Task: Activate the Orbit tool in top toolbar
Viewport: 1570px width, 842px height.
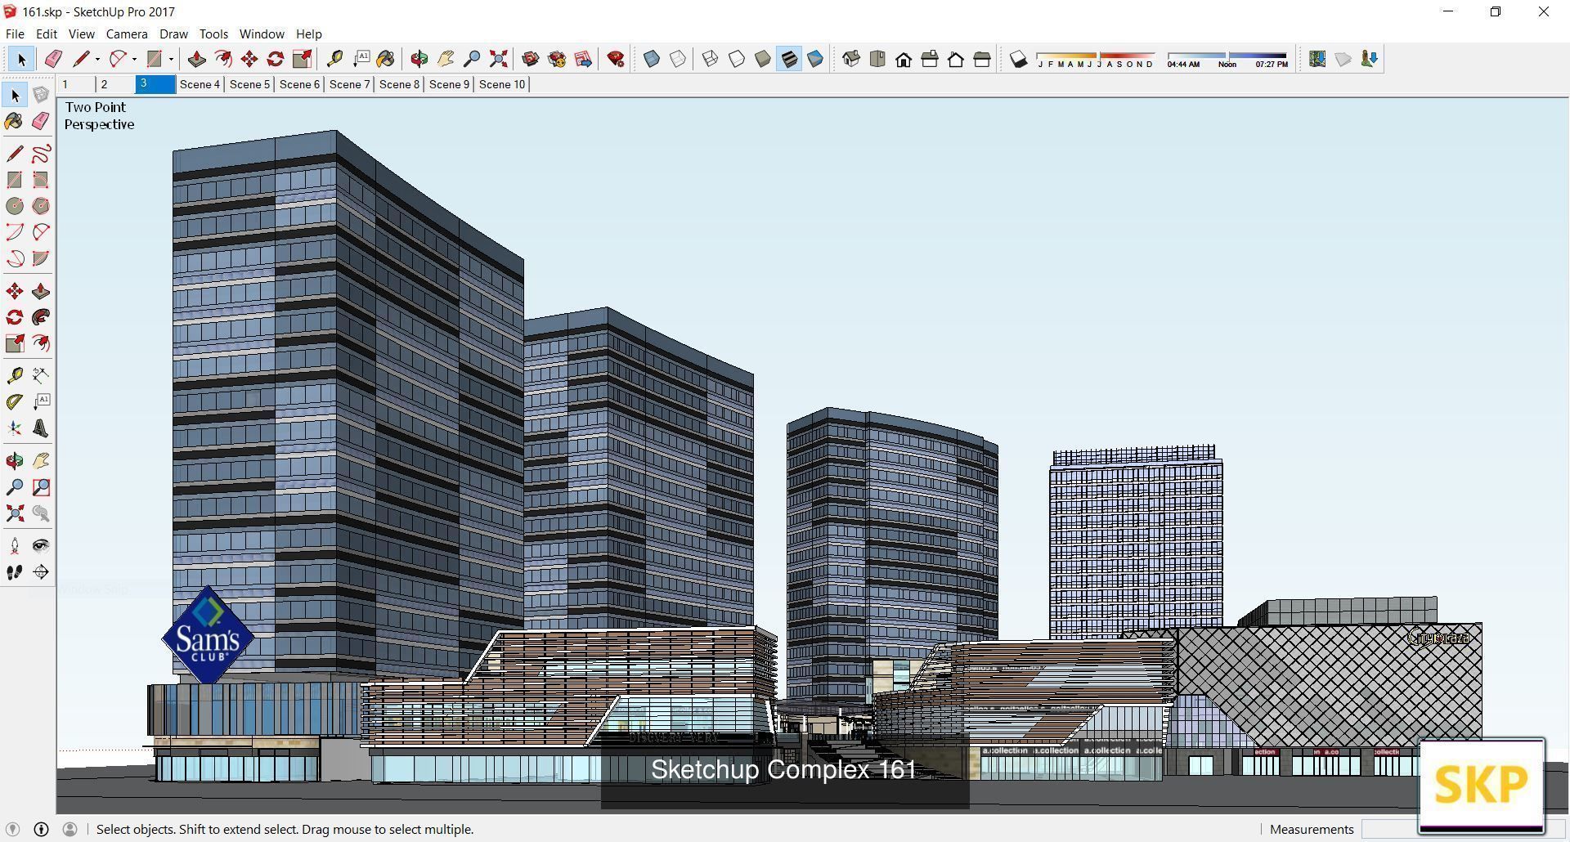Action: pyautogui.click(x=419, y=59)
